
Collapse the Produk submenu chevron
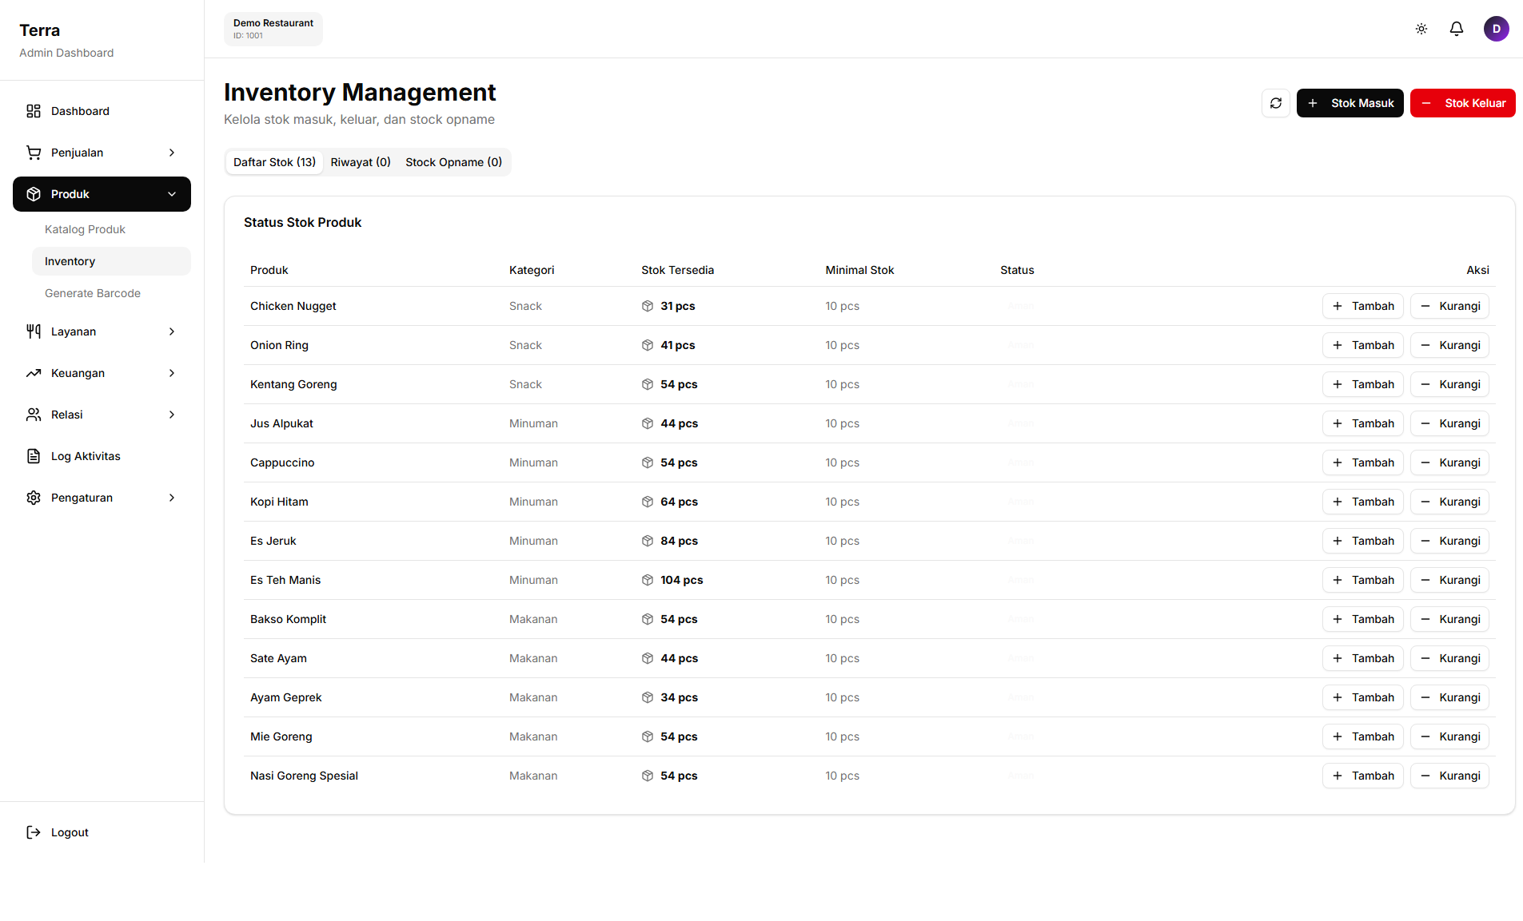click(172, 194)
